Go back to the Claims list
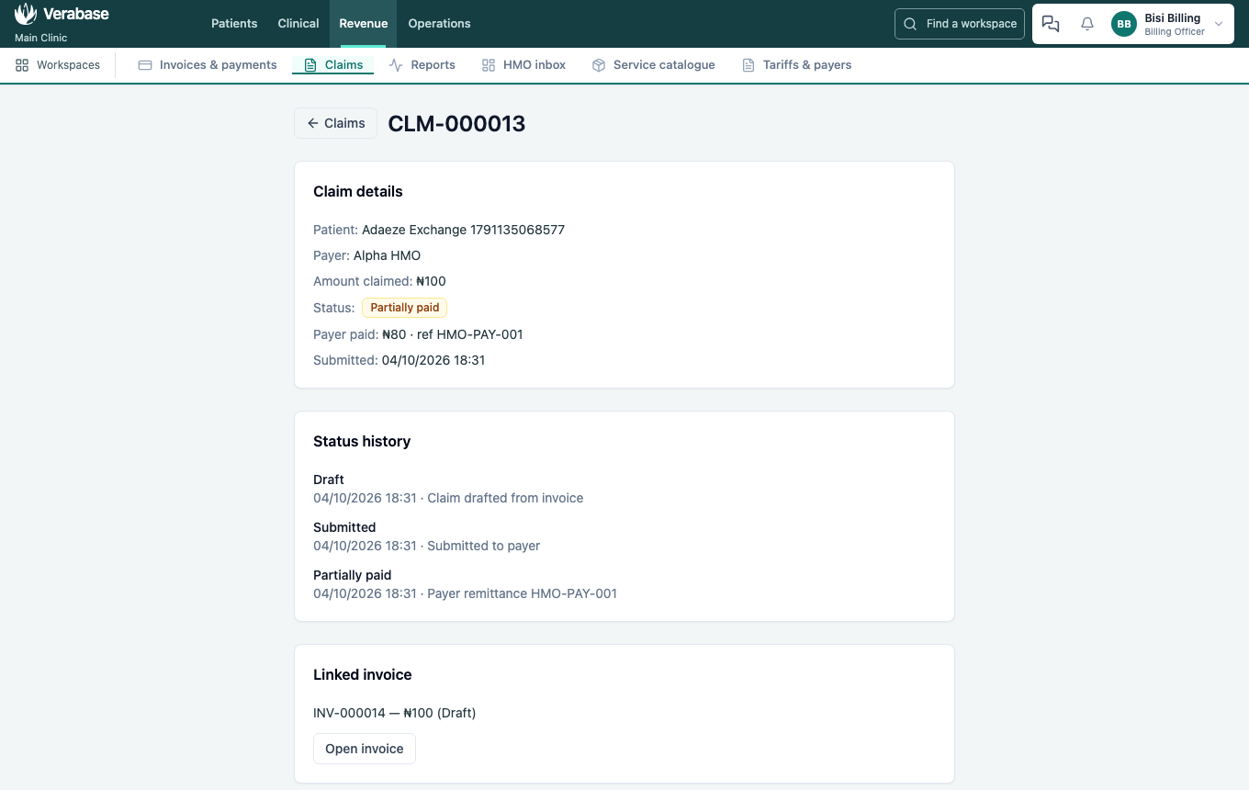 336,123
